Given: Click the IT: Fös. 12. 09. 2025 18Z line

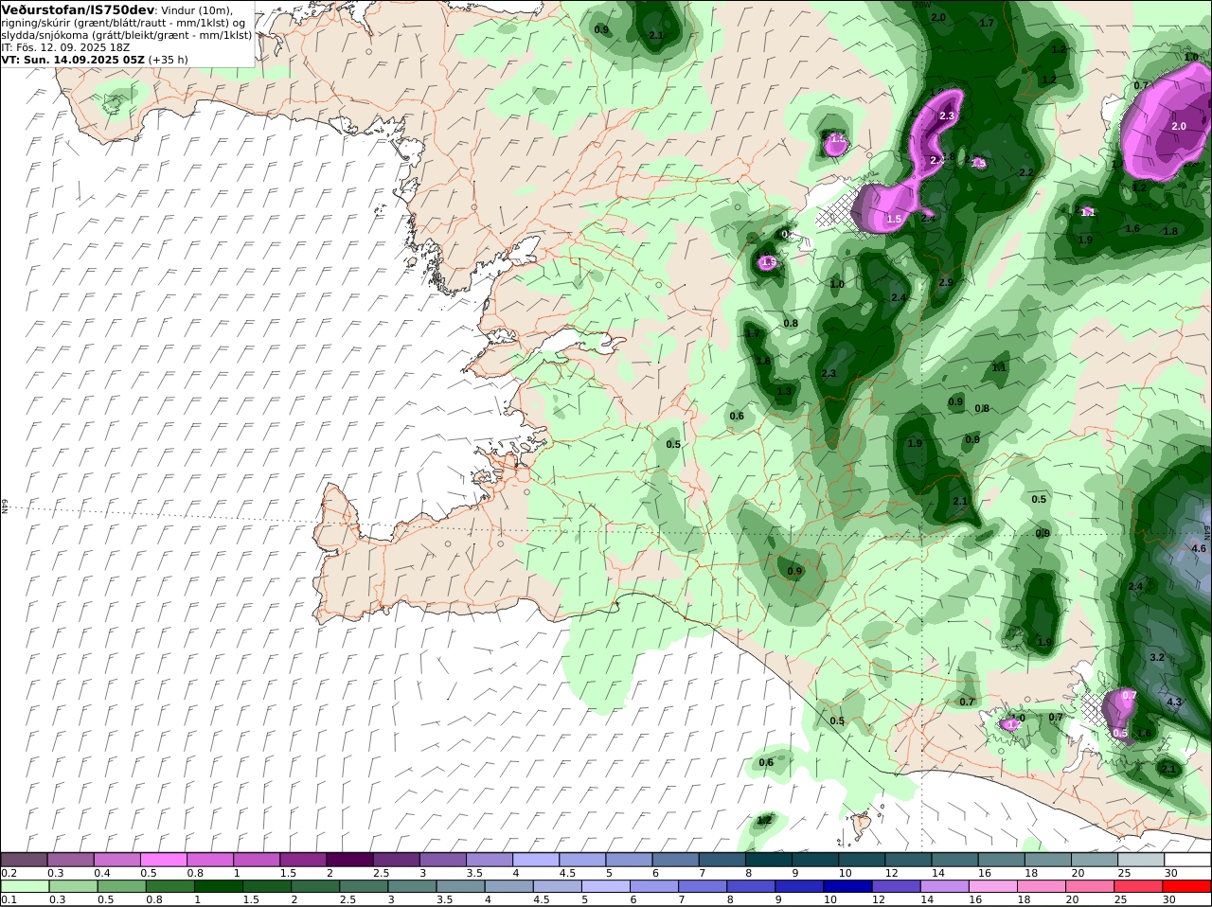Looking at the screenshot, I should coord(65,46).
